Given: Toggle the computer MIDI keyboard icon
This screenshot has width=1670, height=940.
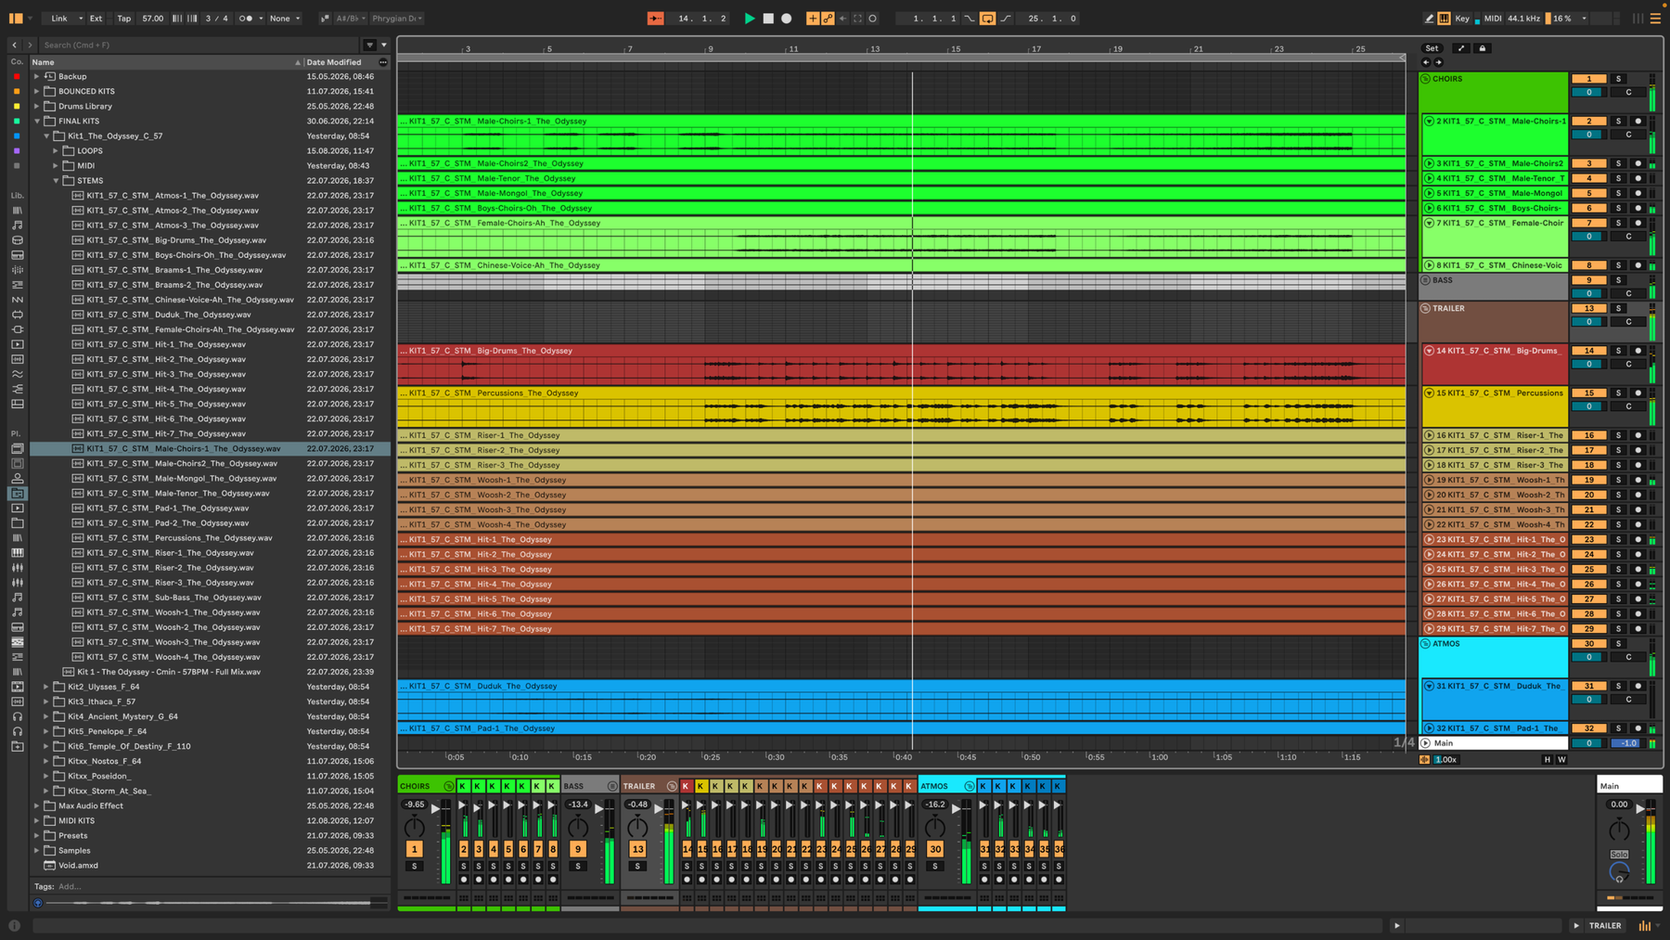Looking at the screenshot, I should click(x=1444, y=19).
